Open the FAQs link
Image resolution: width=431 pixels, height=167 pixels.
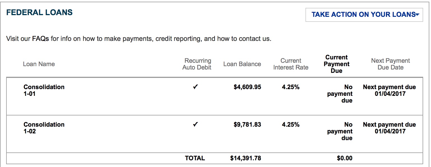tap(40, 39)
